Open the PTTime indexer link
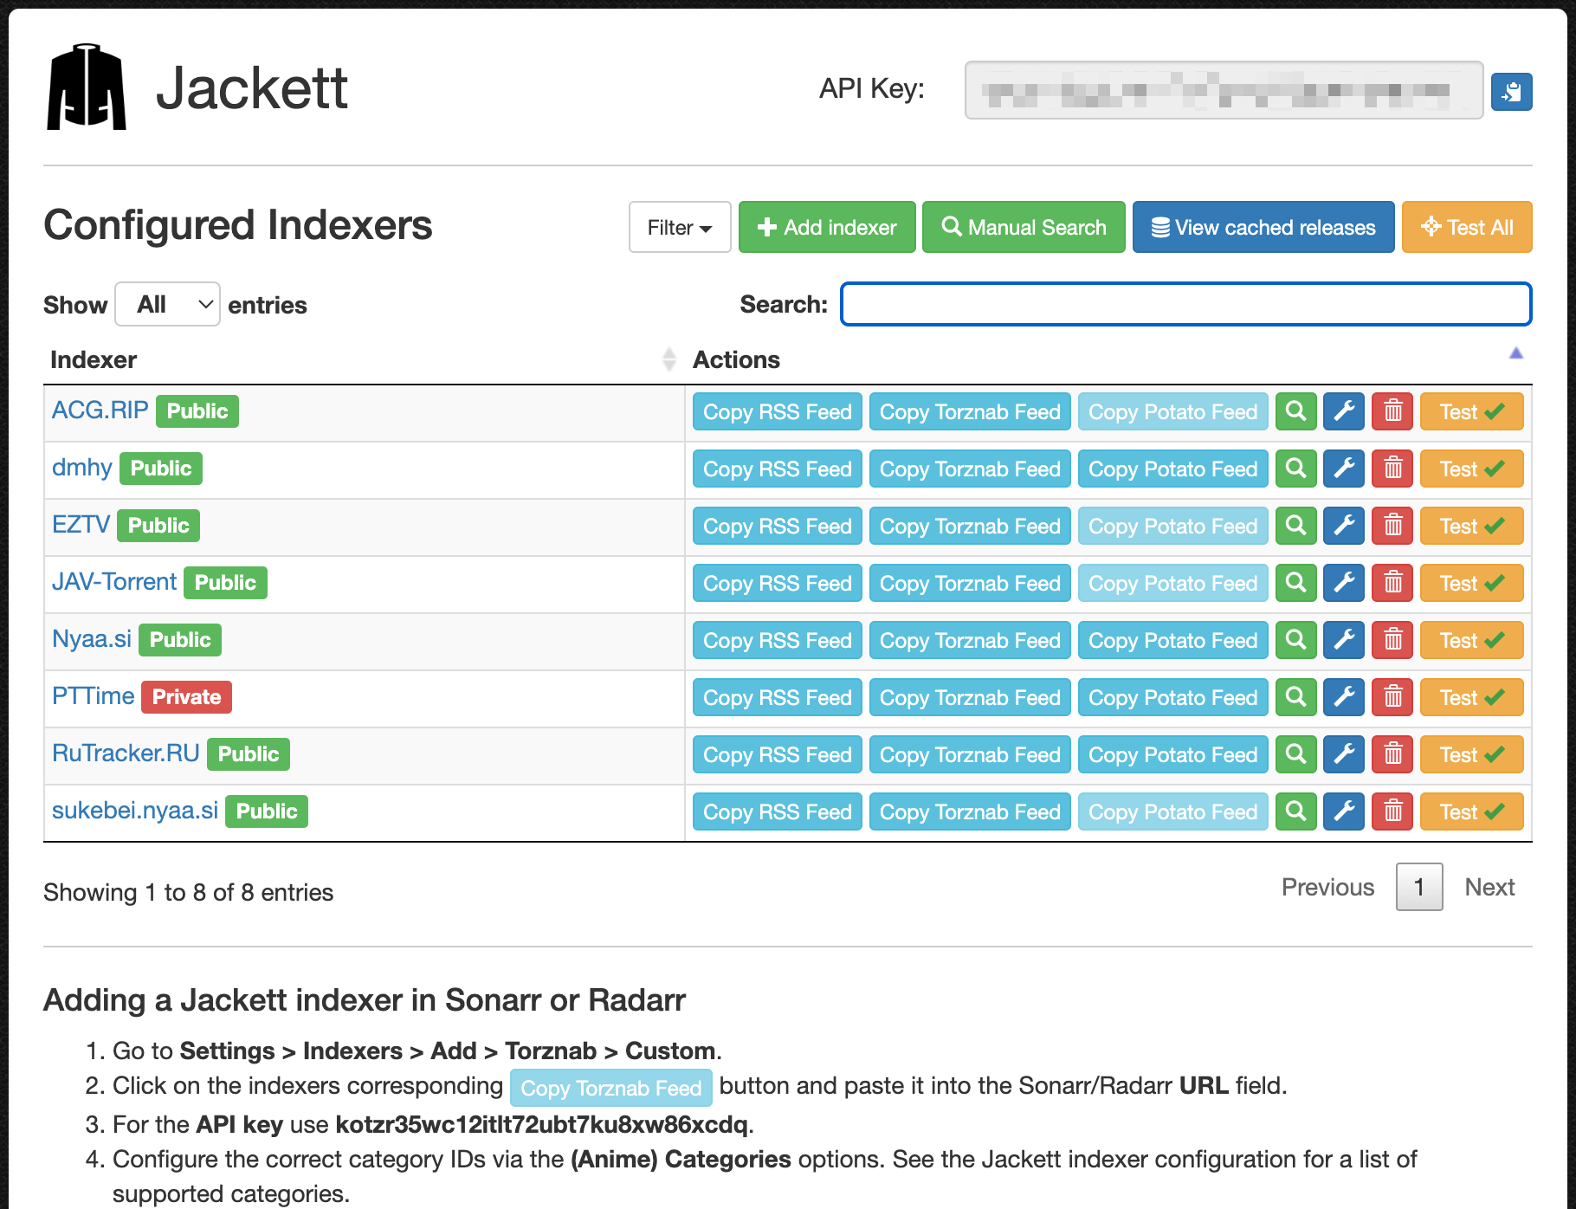The width and height of the screenshot is (1576, 1209). pyautogui.click(x=93, y=695)
